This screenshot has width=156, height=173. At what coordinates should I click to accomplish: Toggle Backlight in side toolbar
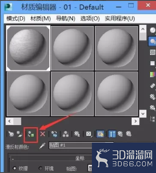click(153, 41)
